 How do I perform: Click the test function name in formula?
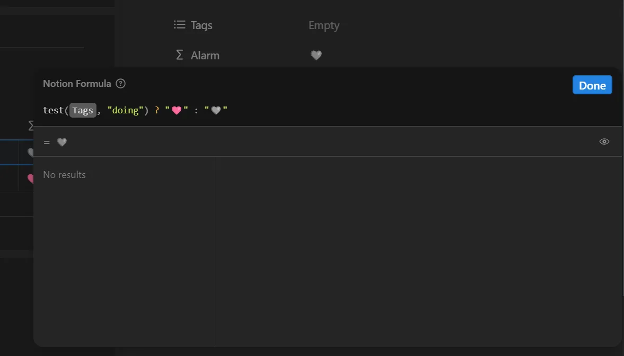click(x=53, y=110)
